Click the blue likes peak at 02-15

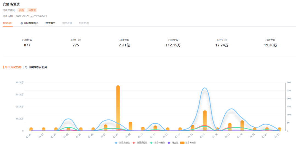pos(205,88)
